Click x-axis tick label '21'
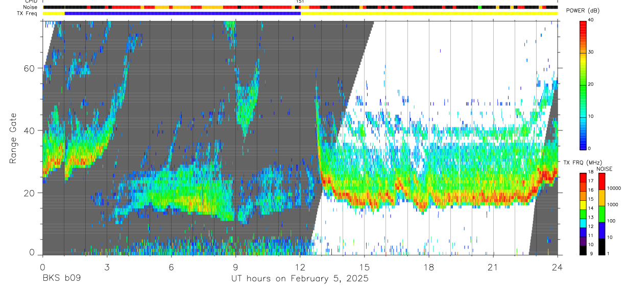Screen dimensions: 627x289 [x=493, y=267]
